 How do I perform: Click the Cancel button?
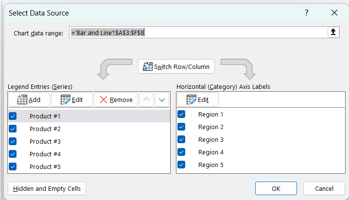pyautogui.click(x=324, y=188)
